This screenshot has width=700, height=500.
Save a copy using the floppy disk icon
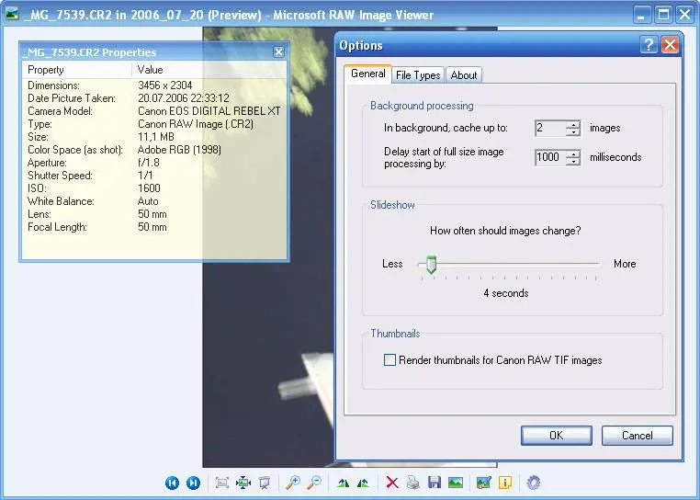(x=434, y=483)
